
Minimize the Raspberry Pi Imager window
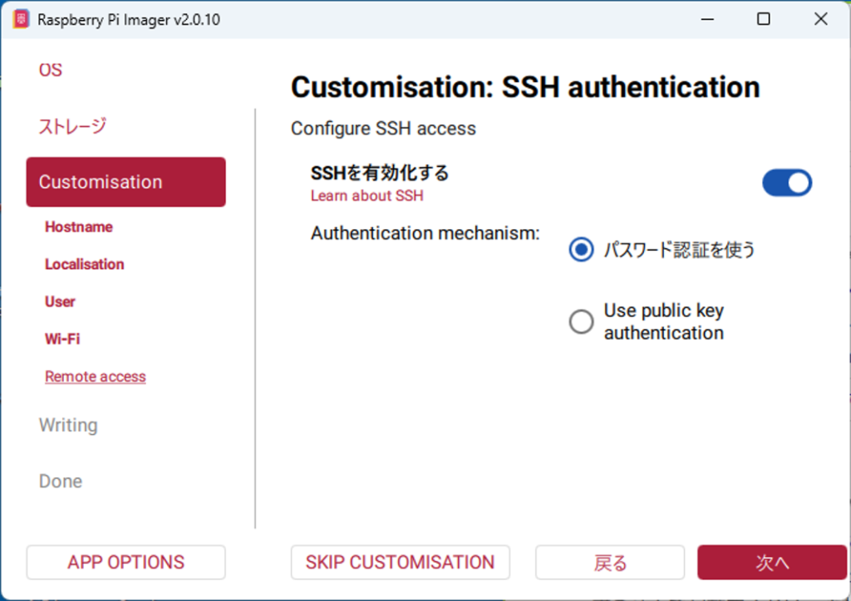[x=707, y=19]
